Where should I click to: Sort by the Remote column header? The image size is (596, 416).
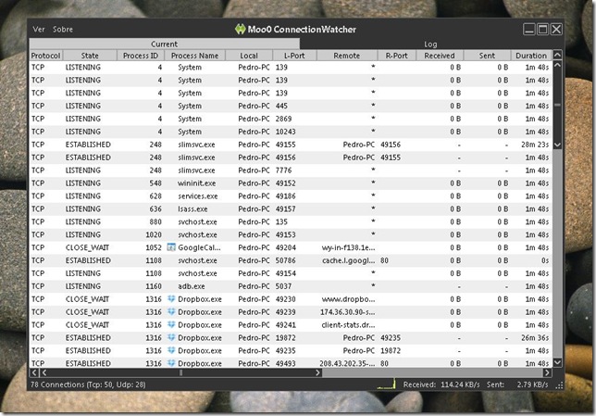347,56
